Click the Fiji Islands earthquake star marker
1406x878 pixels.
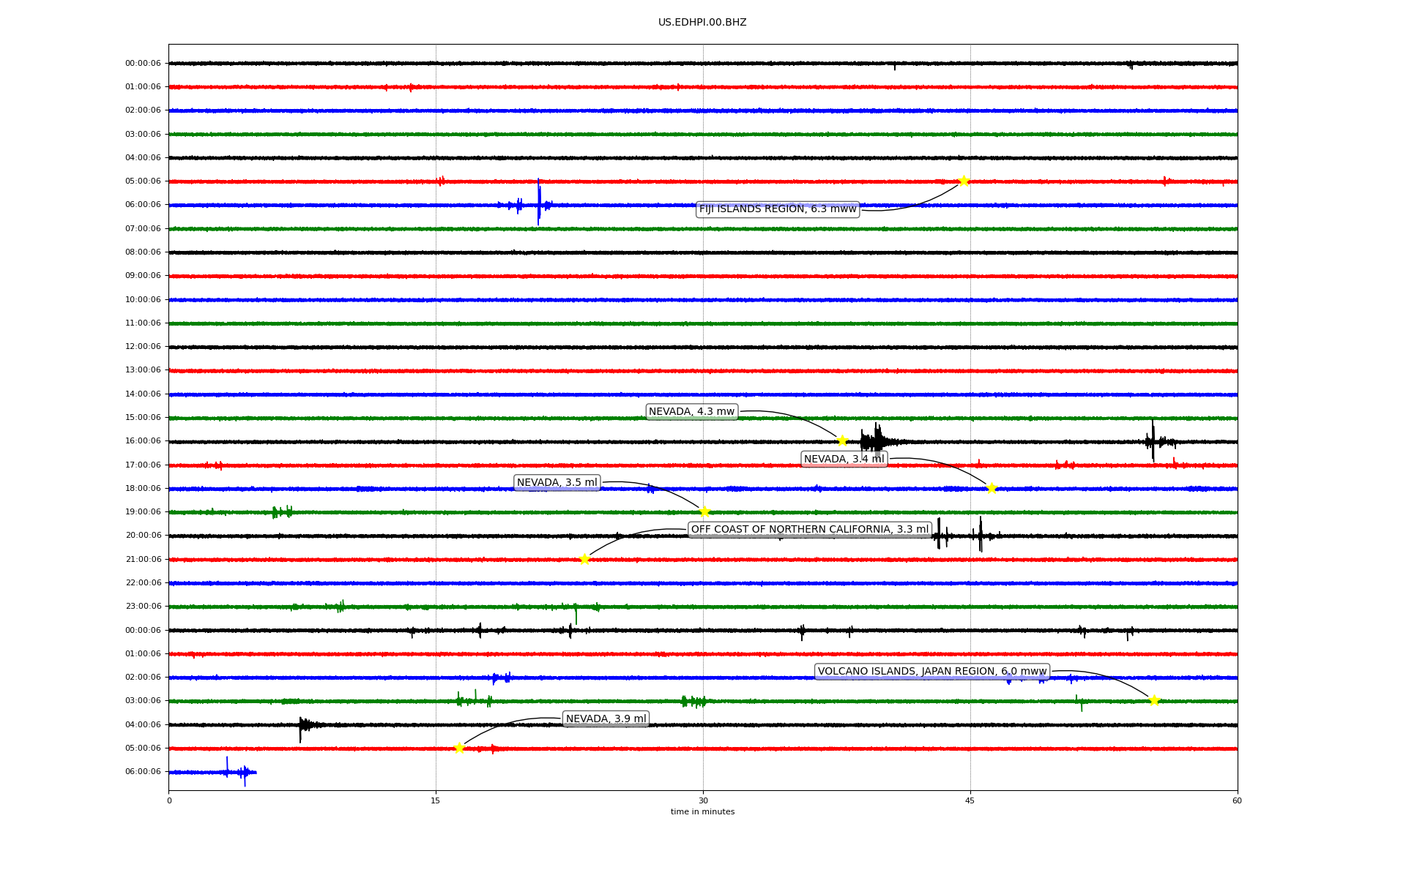964,181
